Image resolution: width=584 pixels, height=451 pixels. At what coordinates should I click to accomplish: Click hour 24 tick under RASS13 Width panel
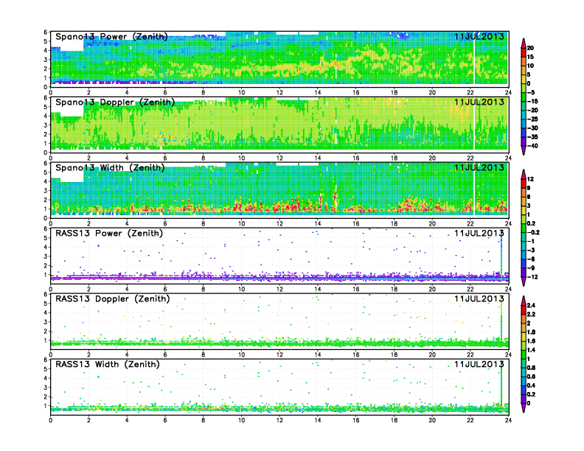pyautogui.click(x=508, y=420)
